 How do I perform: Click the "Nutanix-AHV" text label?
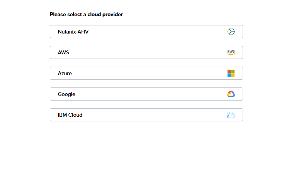click(x=73, y=32)
